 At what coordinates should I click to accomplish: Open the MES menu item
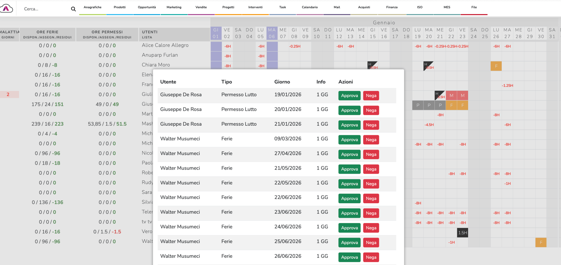pyautogui.click(x=447, y=7)
